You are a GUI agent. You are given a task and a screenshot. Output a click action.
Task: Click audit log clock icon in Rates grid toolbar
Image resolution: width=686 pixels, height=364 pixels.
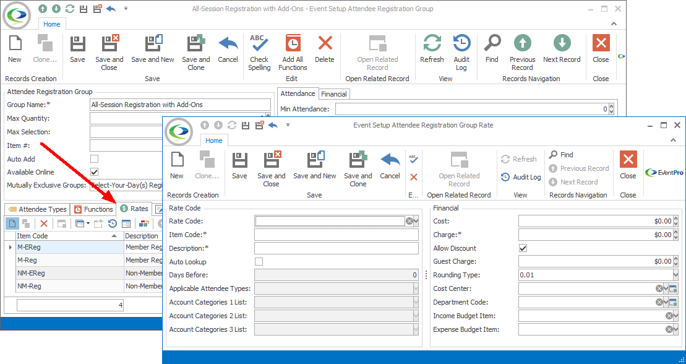pyautogui.click(x=113, y=224)
